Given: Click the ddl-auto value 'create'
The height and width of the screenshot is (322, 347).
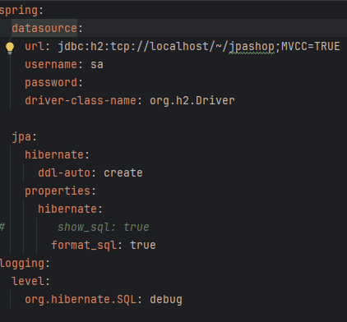Looking at the screenshot, I should 123,172.
